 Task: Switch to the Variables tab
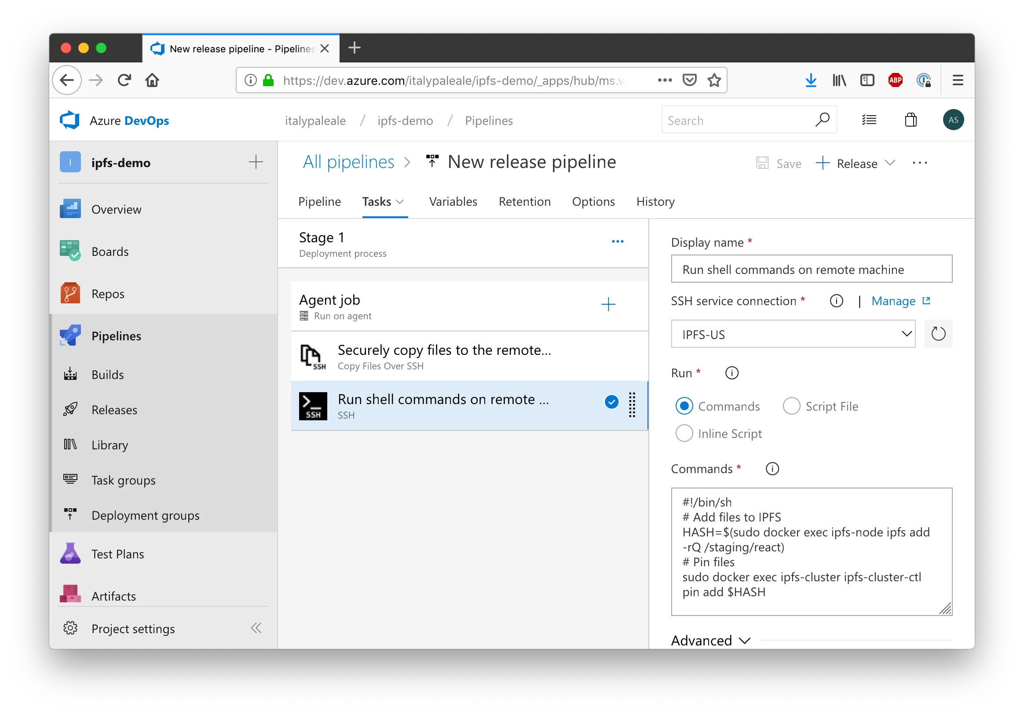click(x=453, y=201)
